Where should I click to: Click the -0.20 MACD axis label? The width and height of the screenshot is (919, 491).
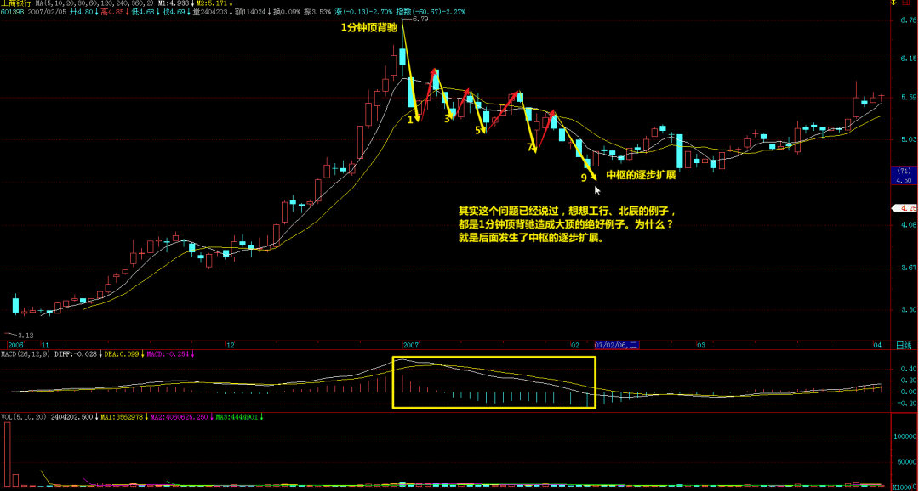coord(905,404)
